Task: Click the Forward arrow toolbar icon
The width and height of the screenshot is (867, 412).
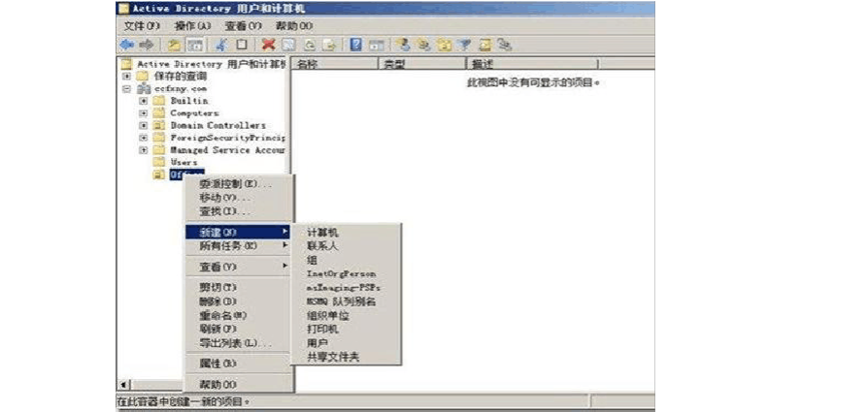Action: (x=146, y=45)
